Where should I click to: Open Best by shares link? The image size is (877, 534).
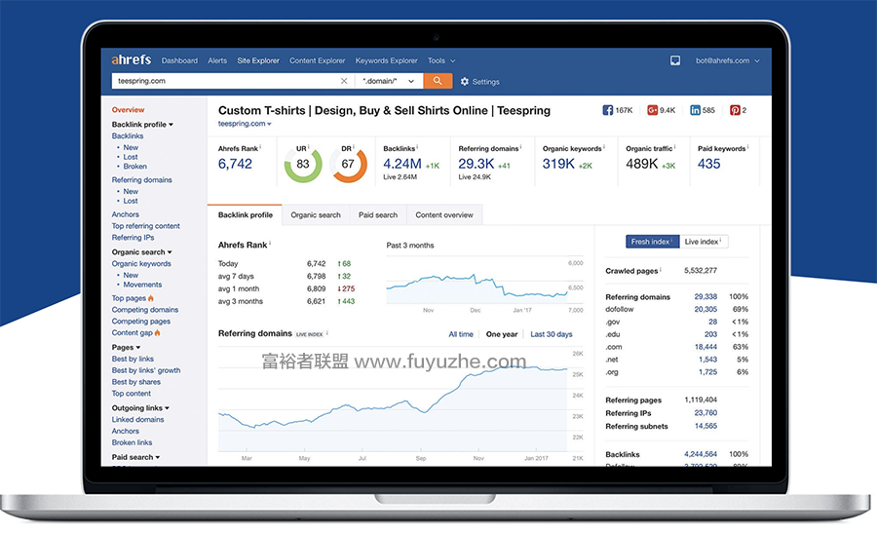pos(135,382)
